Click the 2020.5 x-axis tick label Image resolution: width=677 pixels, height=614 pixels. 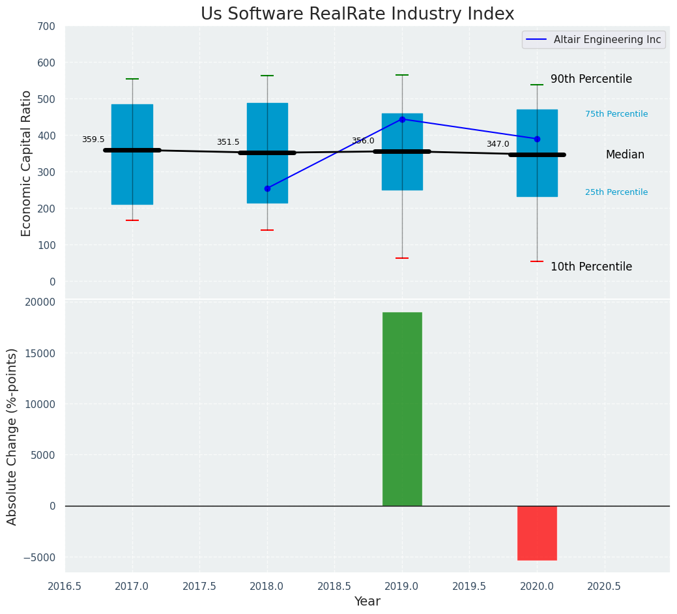(x=605, y=587)
